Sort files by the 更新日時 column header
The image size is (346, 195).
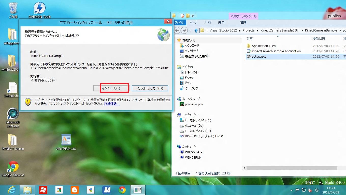[x=319, y=38]
